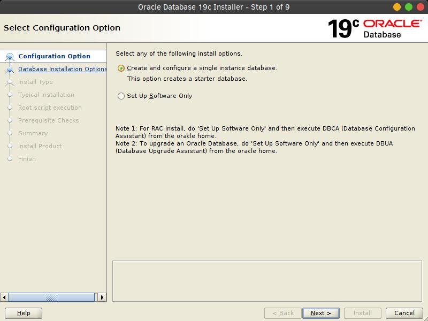Click the 'Select any of the following install options.' text
The image size is (428, 321).
179,53
